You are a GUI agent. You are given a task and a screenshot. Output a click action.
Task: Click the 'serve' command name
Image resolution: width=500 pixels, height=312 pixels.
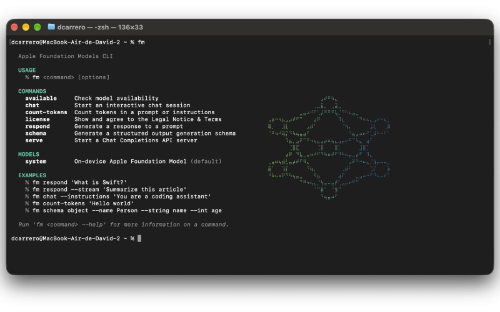34,140
